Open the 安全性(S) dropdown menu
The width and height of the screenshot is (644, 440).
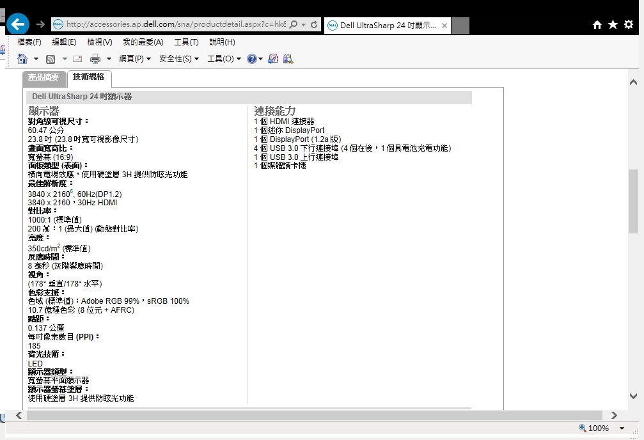pyautogui.click(x=179, y=59)
